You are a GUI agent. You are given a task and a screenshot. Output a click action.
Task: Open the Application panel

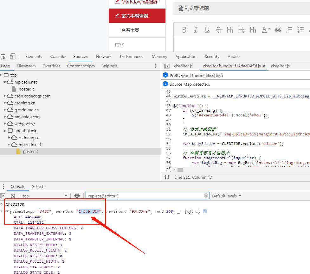click(x=186, y=56)
